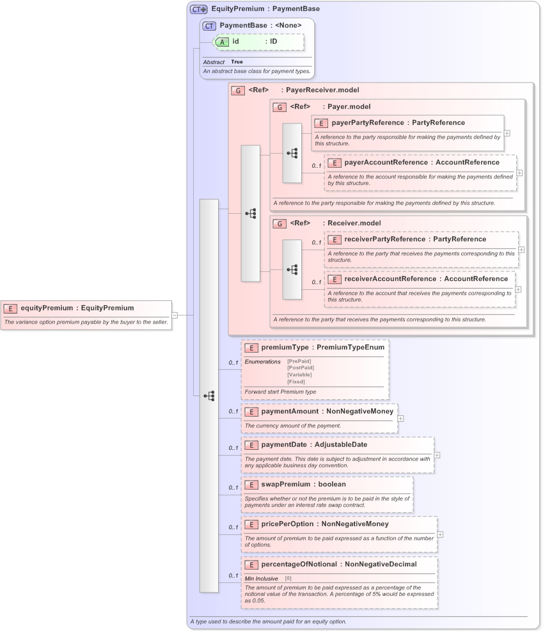This screenshot has width=543, height=631.
Task: Click the E icon of paymentAmount
Action: (251, 411)
